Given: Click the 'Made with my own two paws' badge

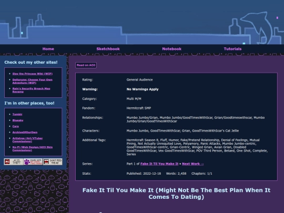Looking at the screenshot, I should click(33, 161).
